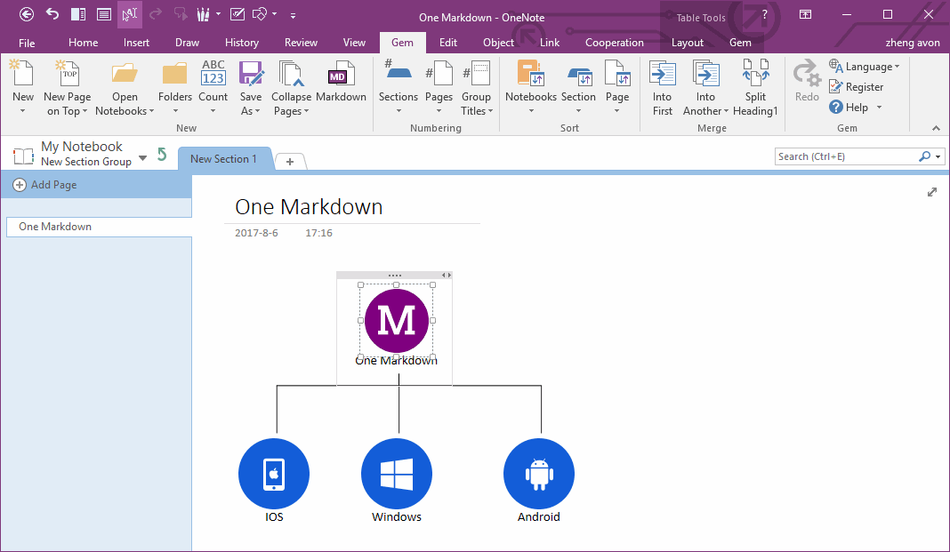Select the IOS blue circle image

pyautogui.click(x=274, y=473)
